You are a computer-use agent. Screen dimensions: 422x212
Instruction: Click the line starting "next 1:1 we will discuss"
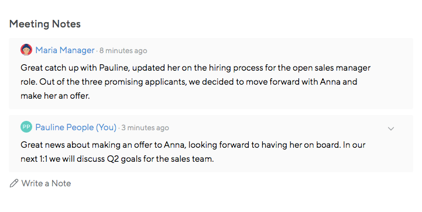click(117, 159)
